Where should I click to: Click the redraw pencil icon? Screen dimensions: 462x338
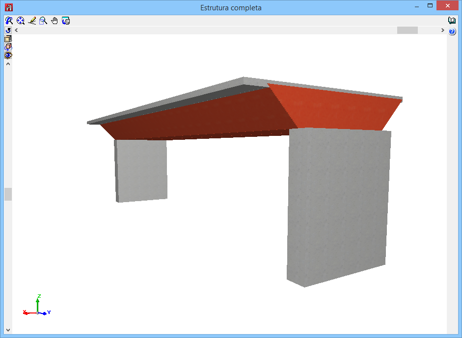click(32, 21)
